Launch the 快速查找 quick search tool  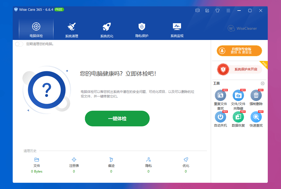pos(256,117)
